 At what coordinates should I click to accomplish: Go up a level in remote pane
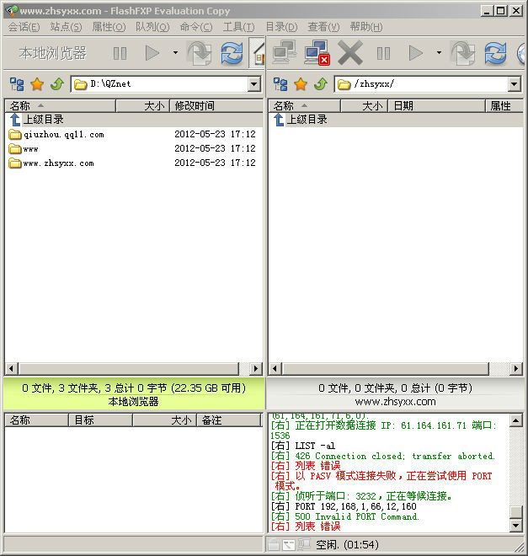(321, 84)
